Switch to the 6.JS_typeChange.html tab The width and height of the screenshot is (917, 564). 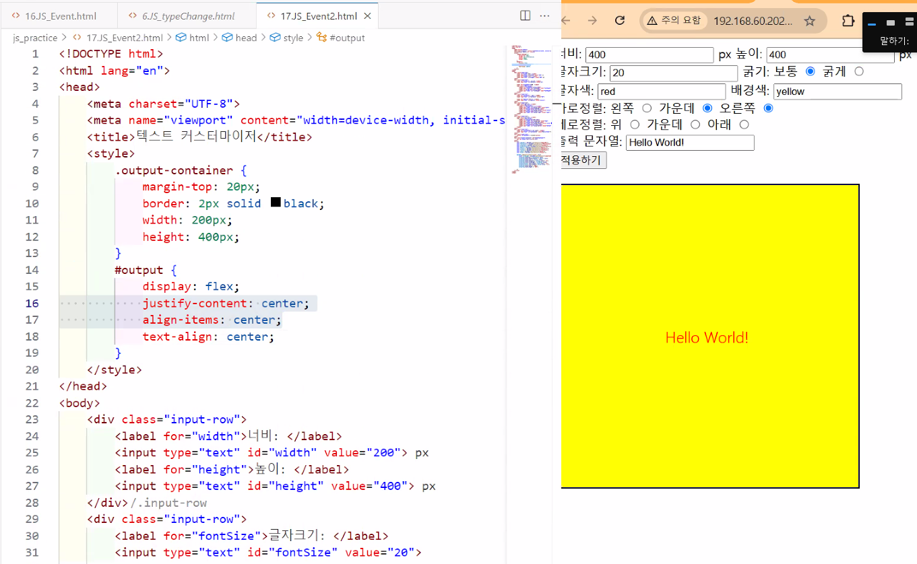pos(187,15)
